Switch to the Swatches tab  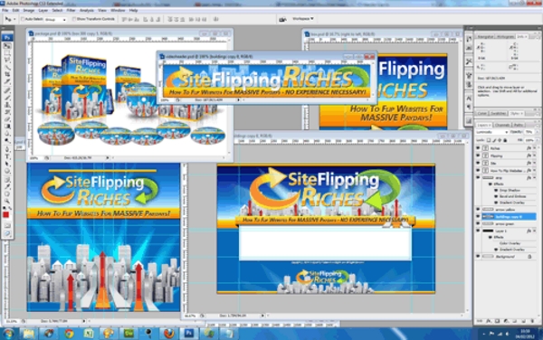(498, 113)
